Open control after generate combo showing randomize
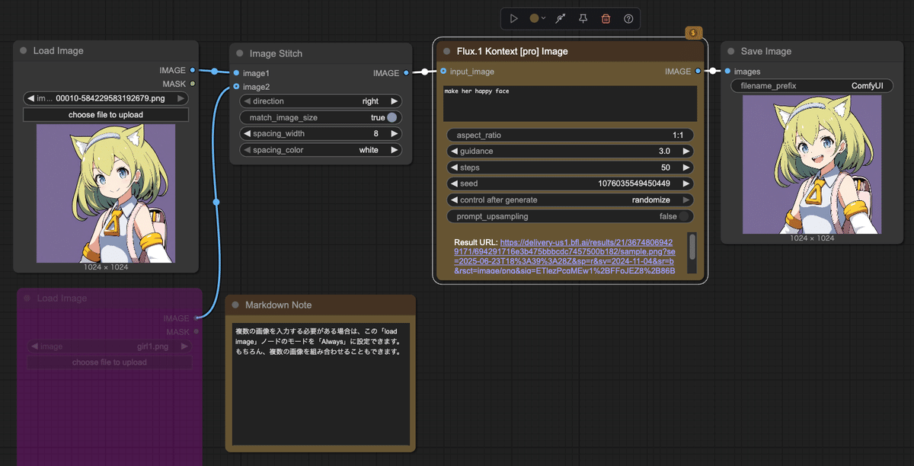Viewport: 914px width, 466px height. [x=570, y=200]
